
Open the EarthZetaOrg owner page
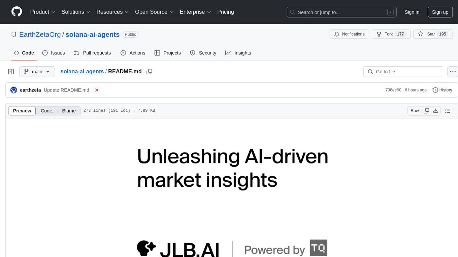click(x=40, y=34)
